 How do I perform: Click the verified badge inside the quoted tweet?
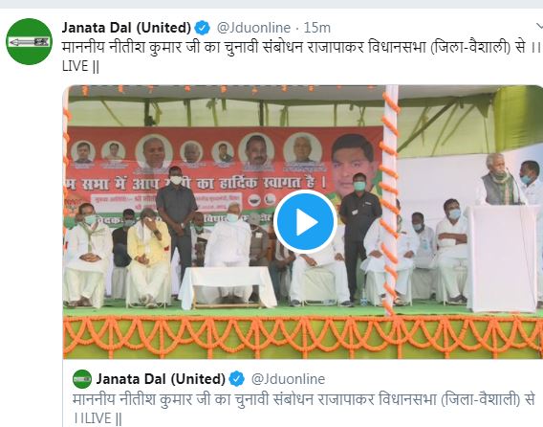coord(237,379)
